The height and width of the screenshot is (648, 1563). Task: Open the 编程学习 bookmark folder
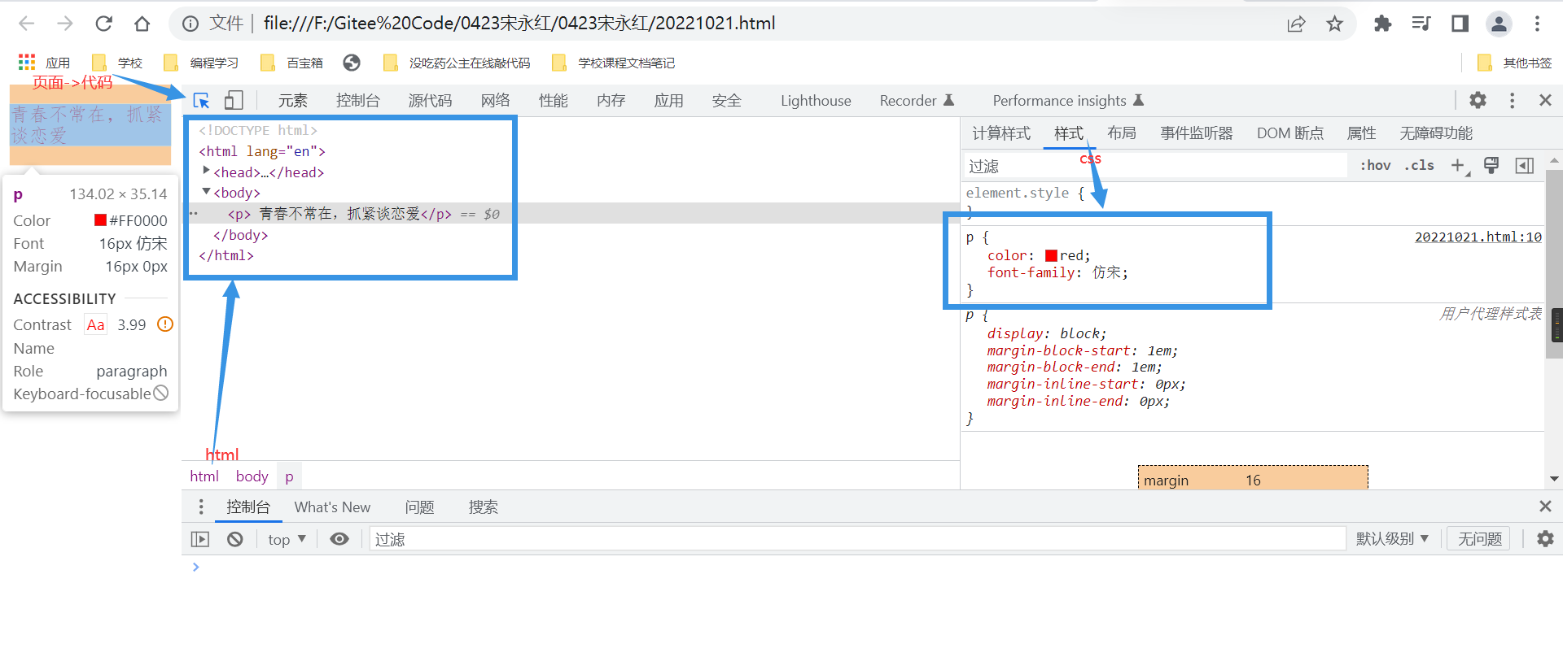[201, 63]
